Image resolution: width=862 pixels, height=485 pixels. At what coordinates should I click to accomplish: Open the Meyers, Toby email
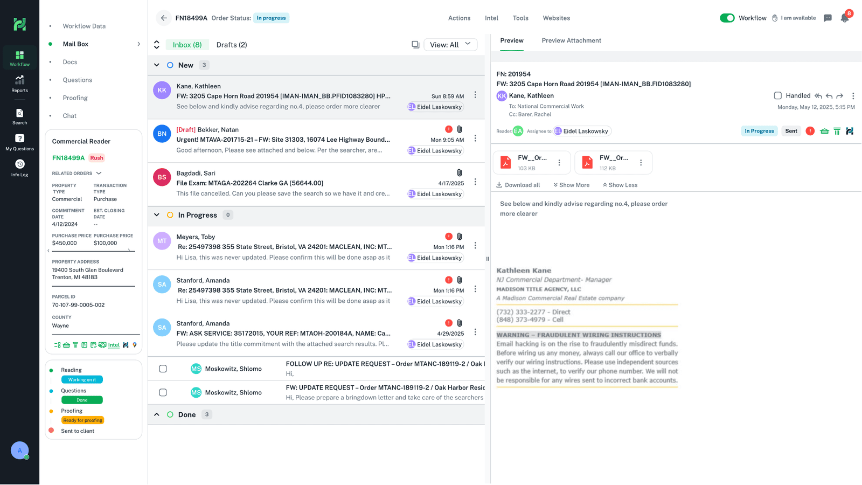(x=316, y=248)
